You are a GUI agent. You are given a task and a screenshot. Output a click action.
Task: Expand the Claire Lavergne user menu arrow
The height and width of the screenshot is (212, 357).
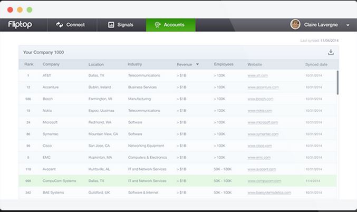[x=348, y=25]
